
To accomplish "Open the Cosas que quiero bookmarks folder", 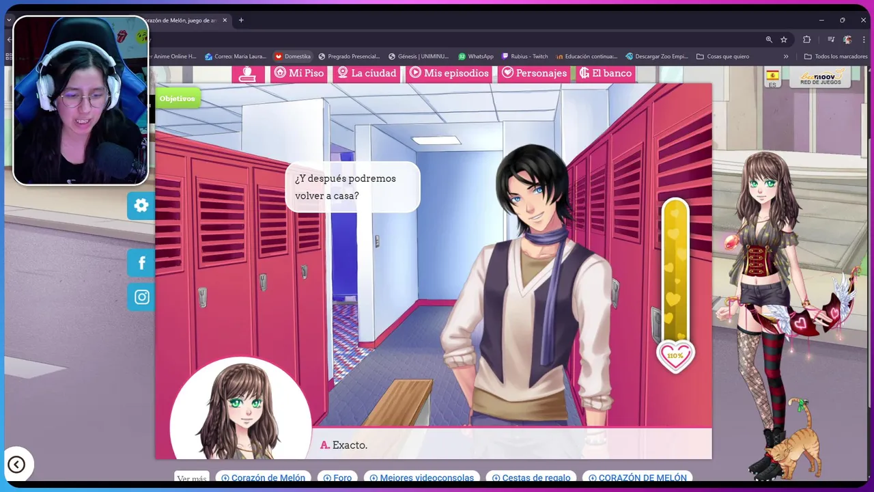I will pyautogui.click(x=723, y=57).
